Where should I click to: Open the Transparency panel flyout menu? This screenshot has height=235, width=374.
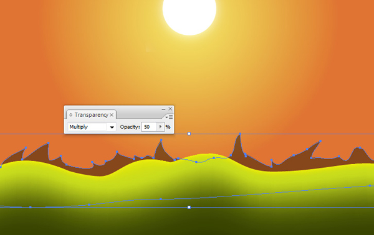pos(170,117)
